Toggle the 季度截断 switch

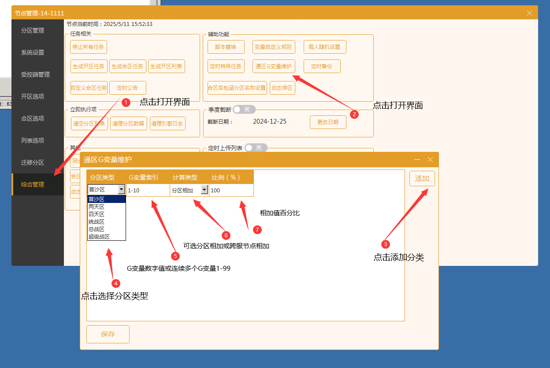coord(244,109)
